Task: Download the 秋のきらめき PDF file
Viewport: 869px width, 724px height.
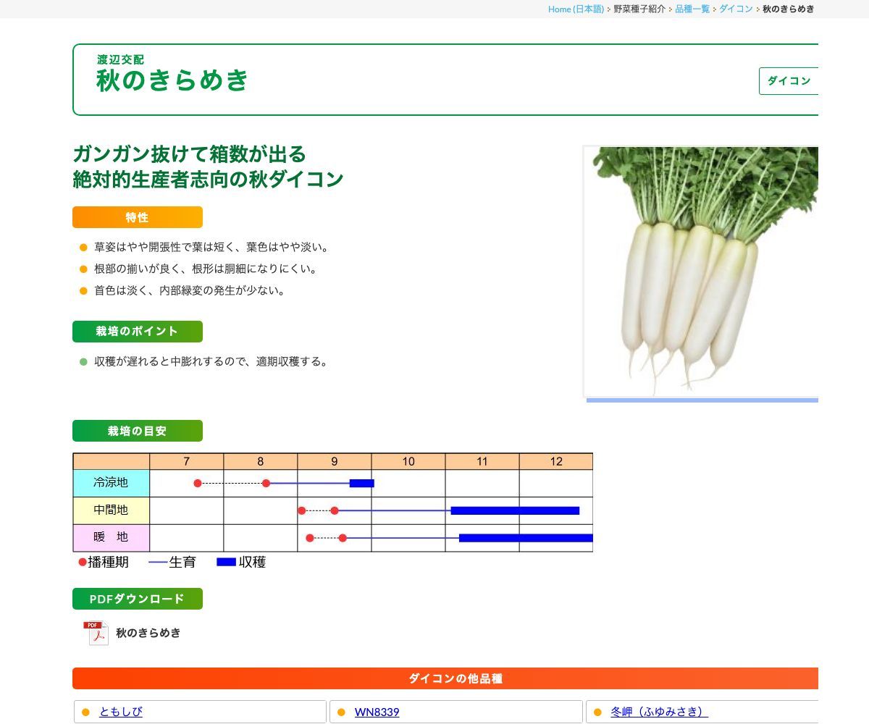Action: click(148, 632)
